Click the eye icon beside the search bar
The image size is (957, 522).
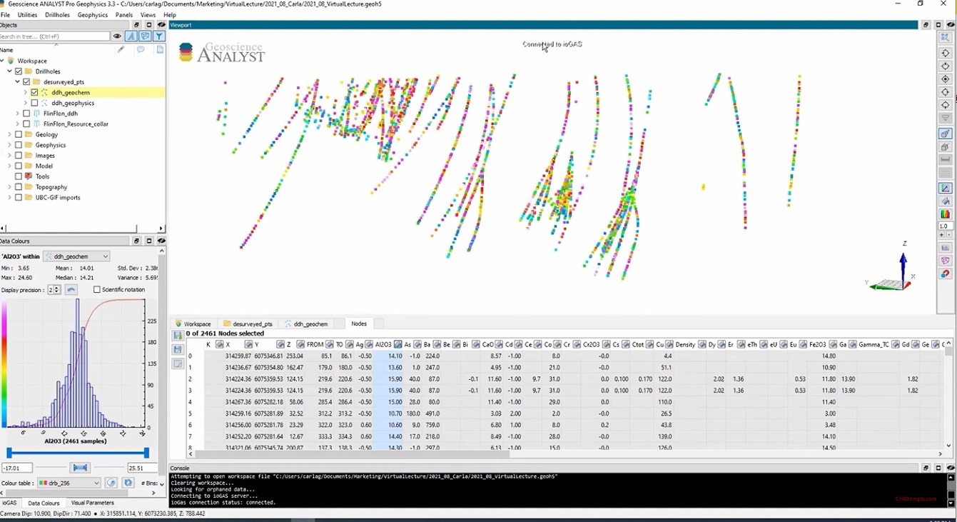coord(117,36)
